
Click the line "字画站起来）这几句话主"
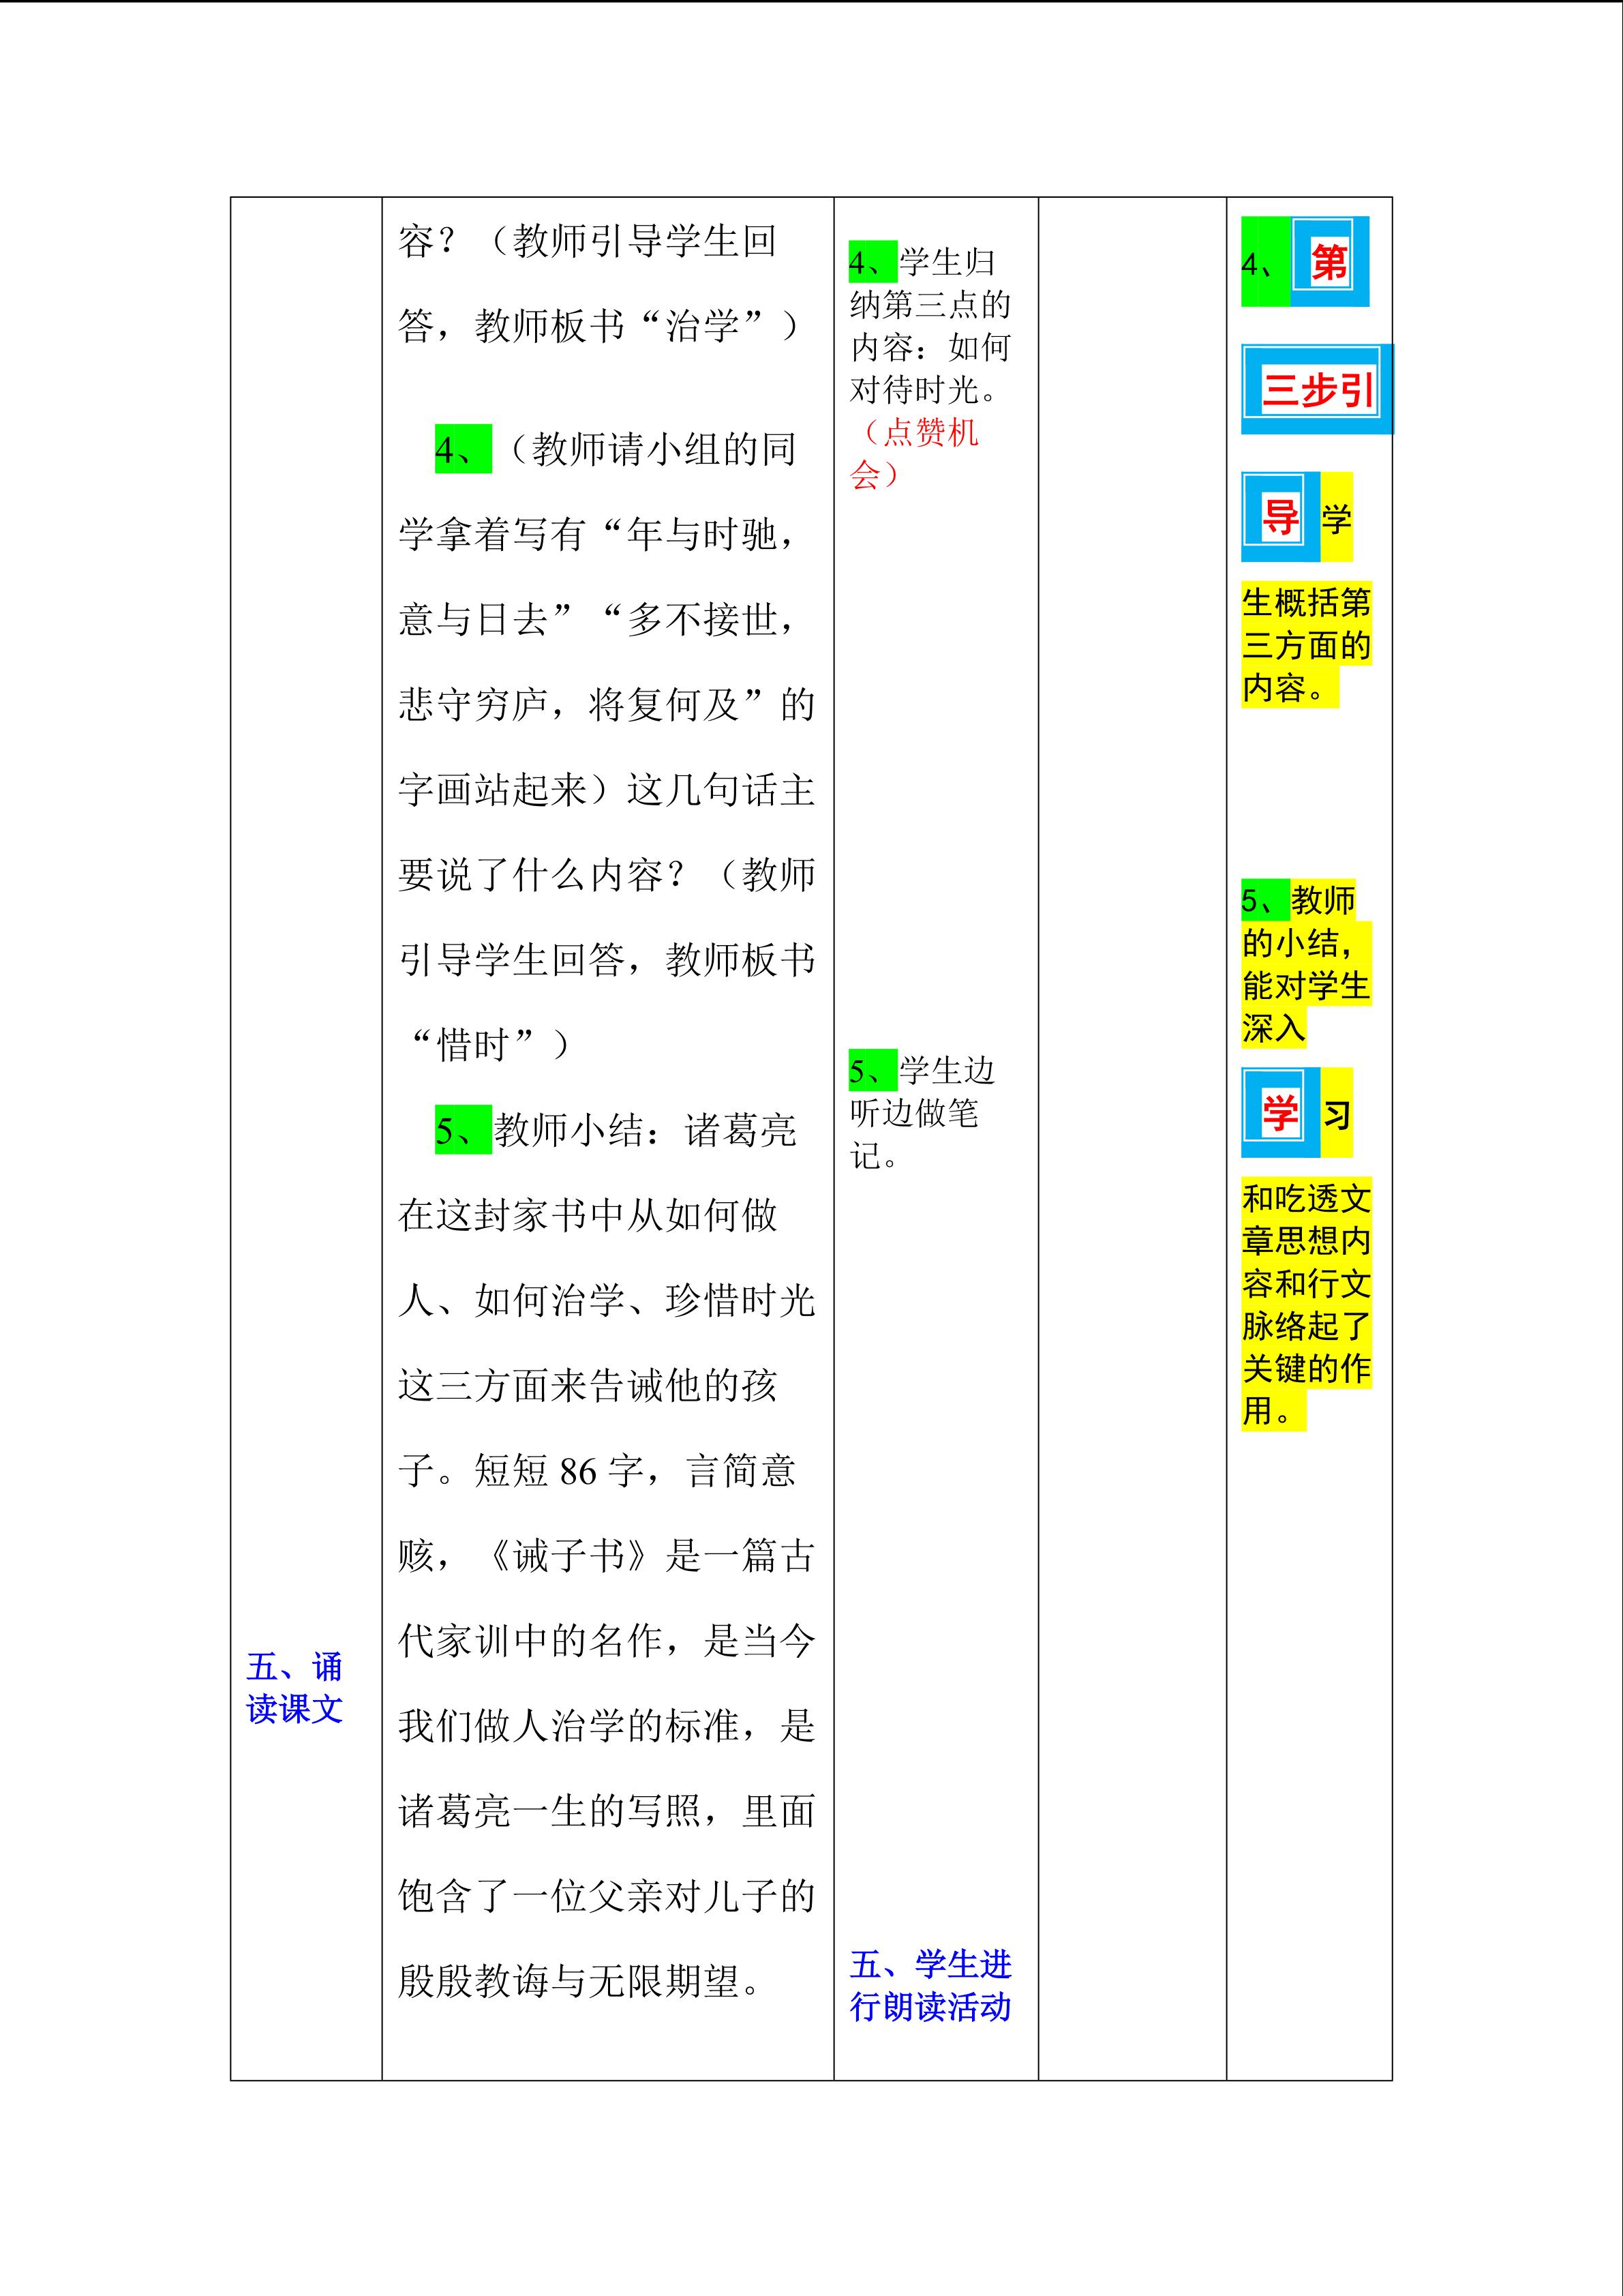pyautogui.click(x=607, y=790)
